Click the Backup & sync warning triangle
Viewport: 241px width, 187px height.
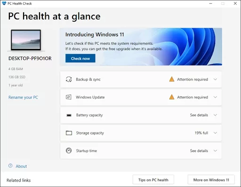(x=172, y=79)
